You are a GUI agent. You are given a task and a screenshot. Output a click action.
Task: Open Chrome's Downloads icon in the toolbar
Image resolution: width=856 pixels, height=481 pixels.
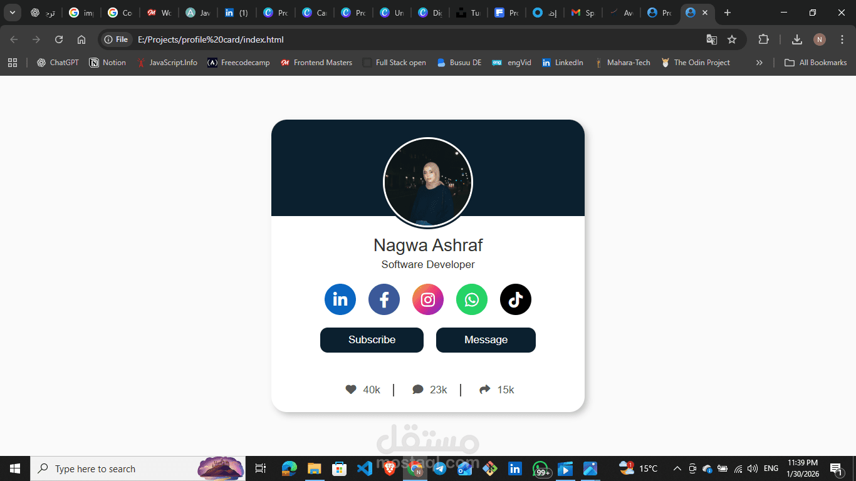[796, 39]
